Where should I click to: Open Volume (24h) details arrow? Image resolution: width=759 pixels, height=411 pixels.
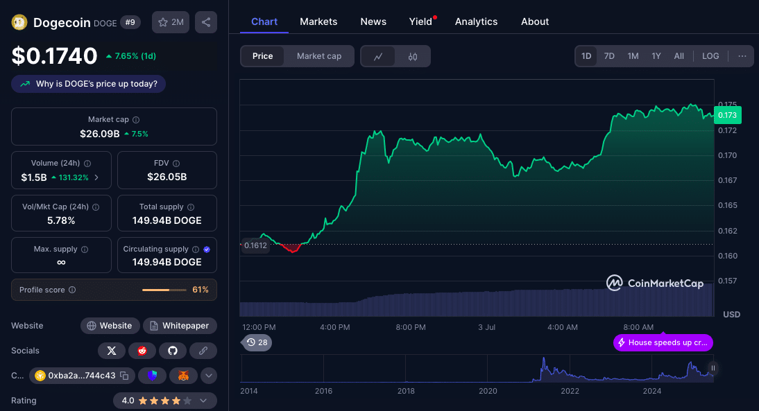pyautogui.click(x=96, y=177)
